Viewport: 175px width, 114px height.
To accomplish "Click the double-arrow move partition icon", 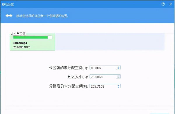I will click(9, 16).
